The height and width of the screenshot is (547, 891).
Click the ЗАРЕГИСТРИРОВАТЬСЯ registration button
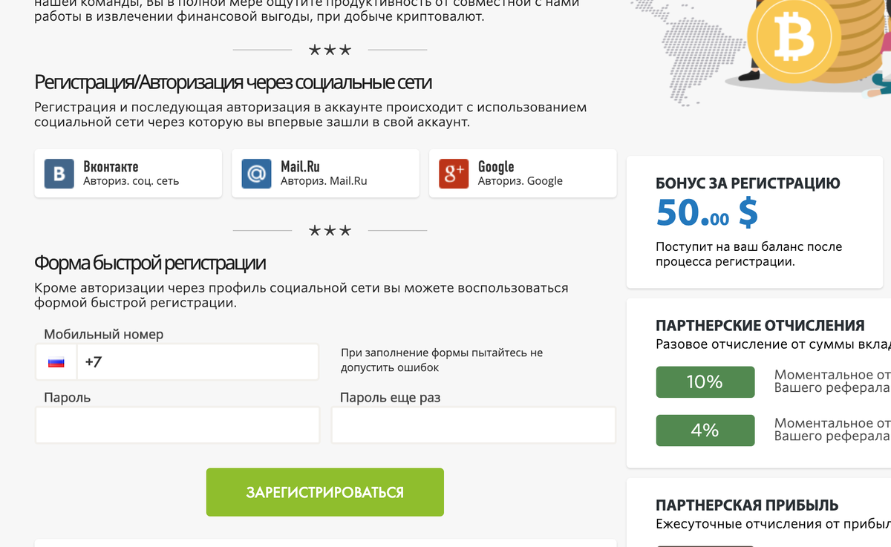pyautogui.click(x=325, y=491)
